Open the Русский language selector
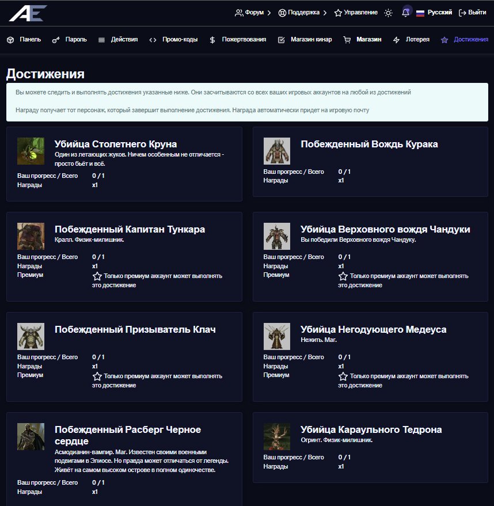This screenshot has width=494, height=506. pos(434,13)
